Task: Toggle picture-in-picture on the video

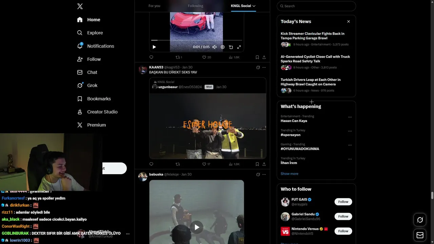Action: coord(231,47)
